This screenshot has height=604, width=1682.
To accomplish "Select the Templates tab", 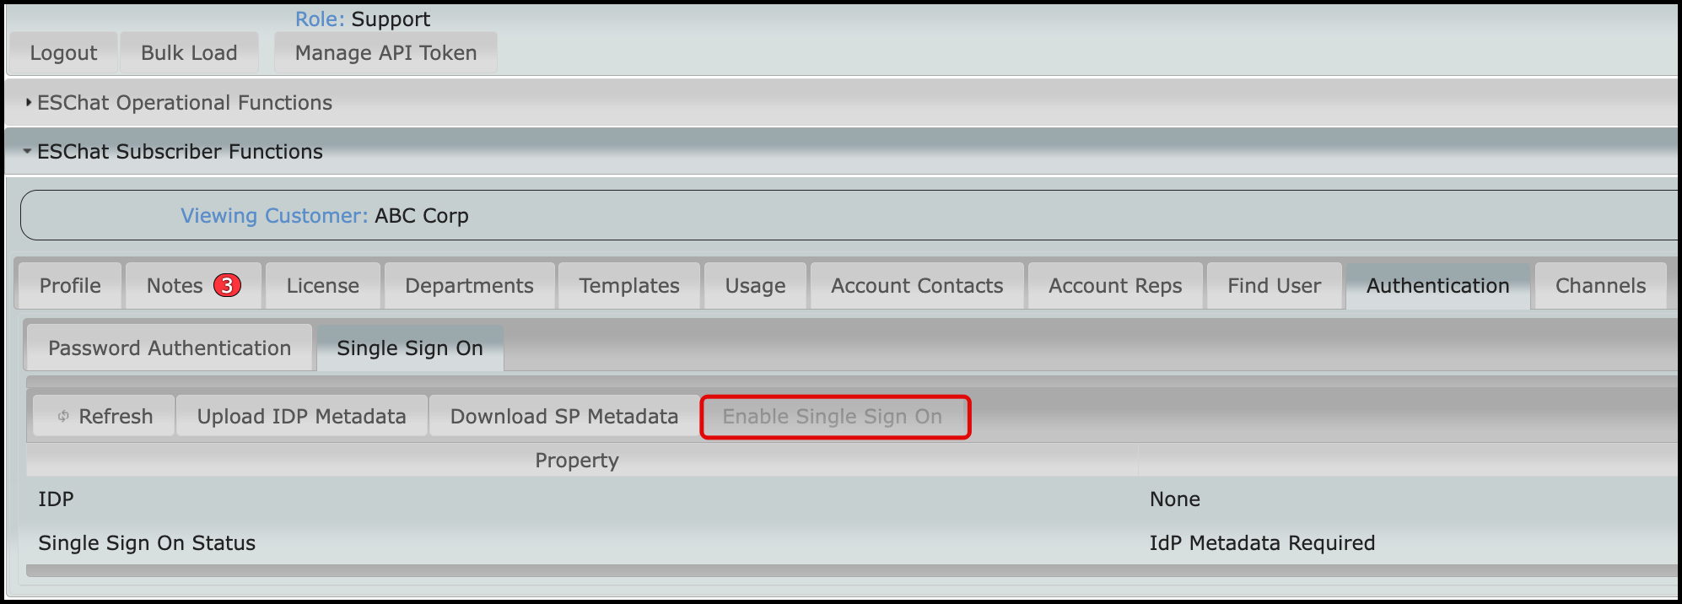I will 629,286.
